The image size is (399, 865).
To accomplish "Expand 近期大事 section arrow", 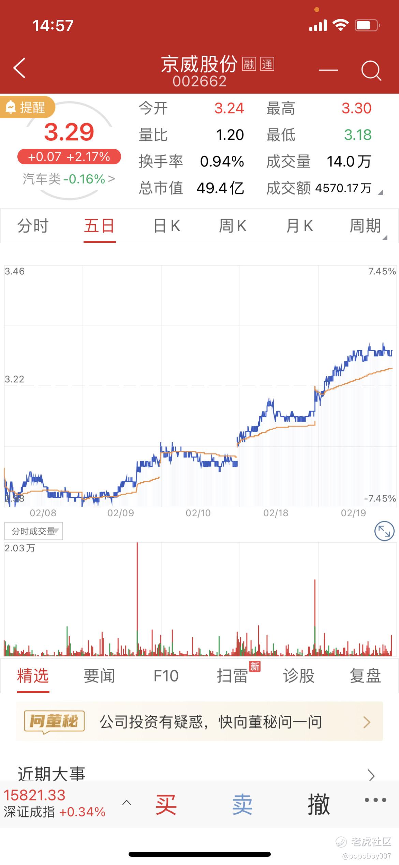I will 371,775.
